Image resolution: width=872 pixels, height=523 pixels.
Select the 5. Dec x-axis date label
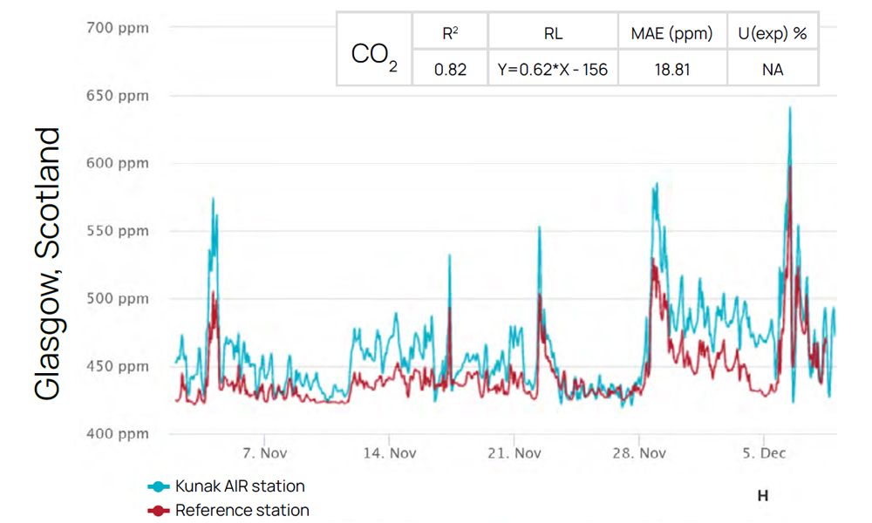(764, 453)
